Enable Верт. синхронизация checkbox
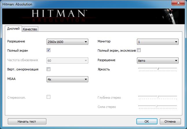 point(48,69)
